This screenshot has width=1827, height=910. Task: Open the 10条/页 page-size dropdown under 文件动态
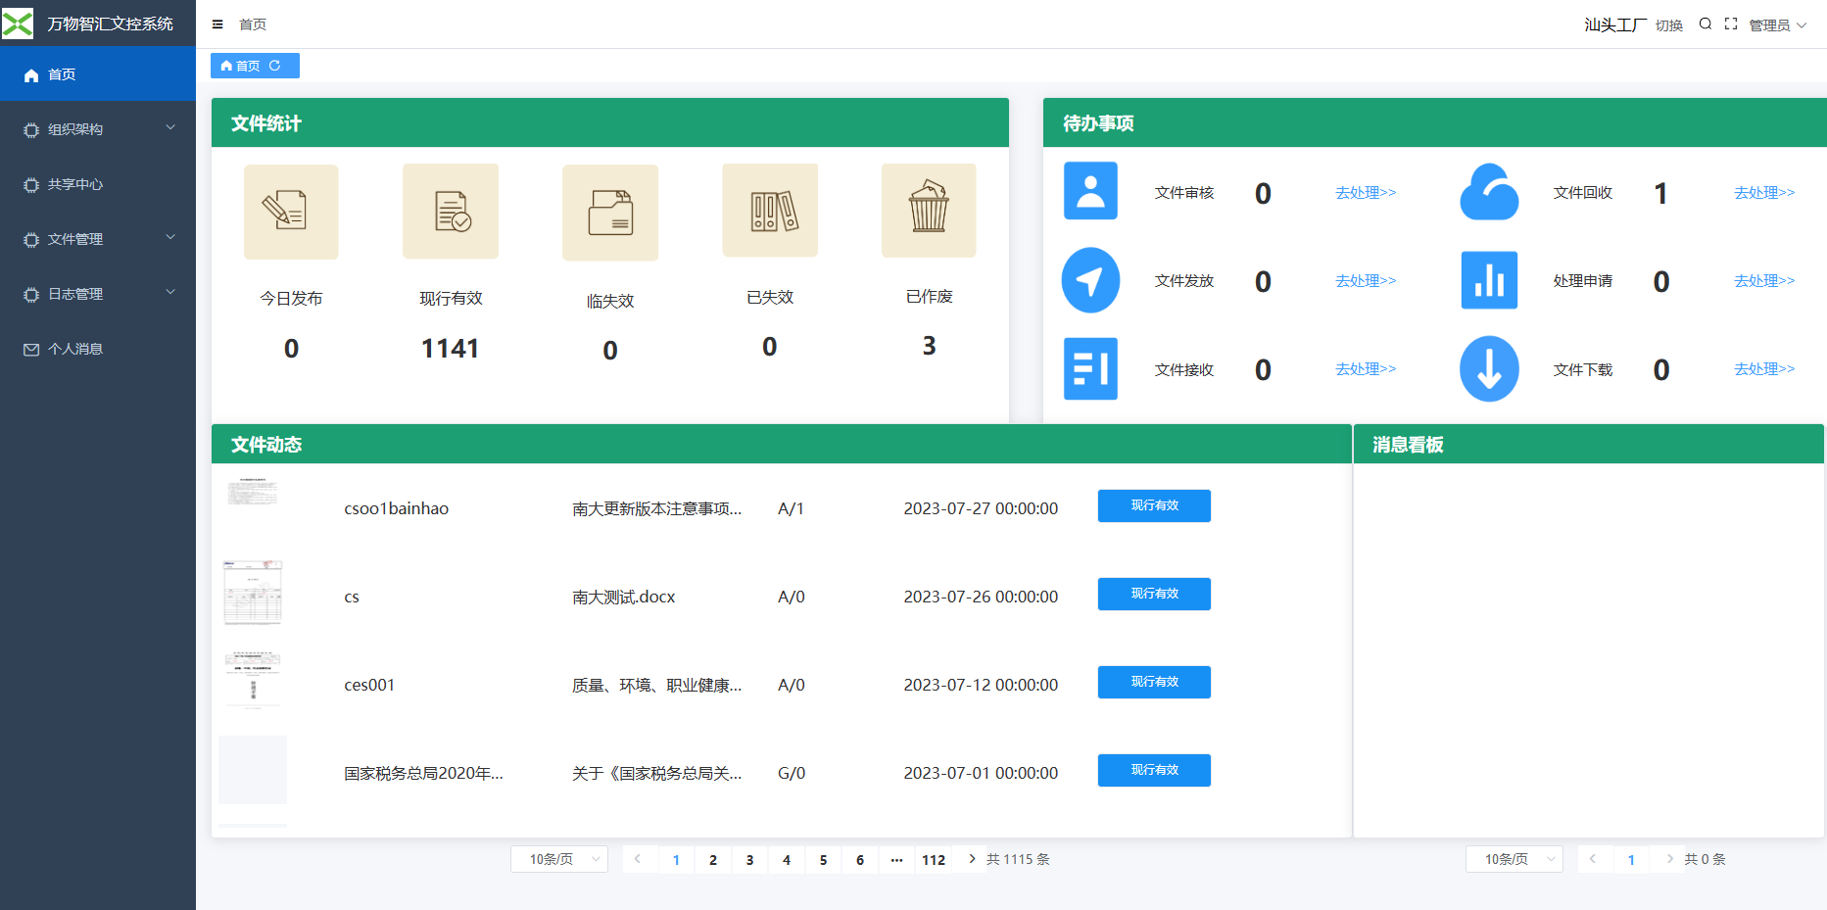[x=558, y=859]
